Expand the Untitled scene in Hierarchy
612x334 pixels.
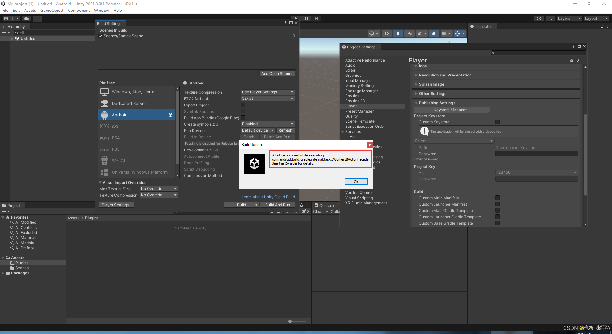12,39
